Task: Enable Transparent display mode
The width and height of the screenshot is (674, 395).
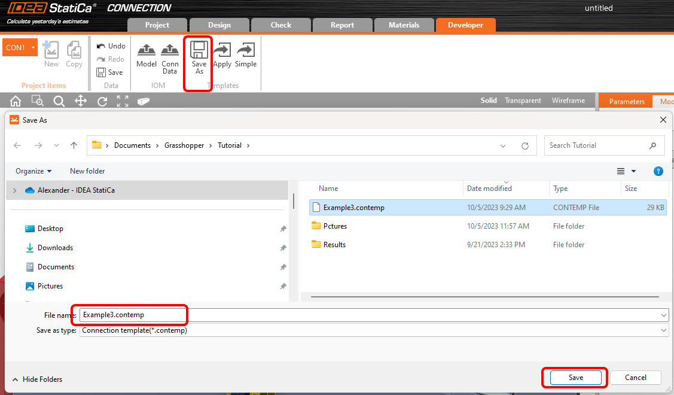Action: click(x=523, y=101)
